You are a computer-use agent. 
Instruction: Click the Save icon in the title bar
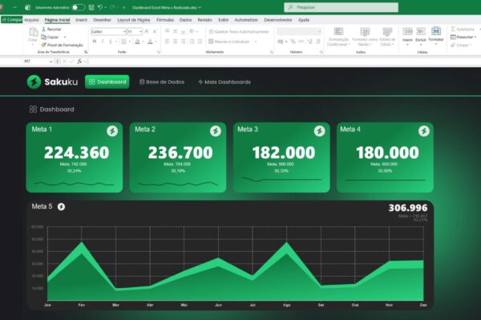coord(91,7)
